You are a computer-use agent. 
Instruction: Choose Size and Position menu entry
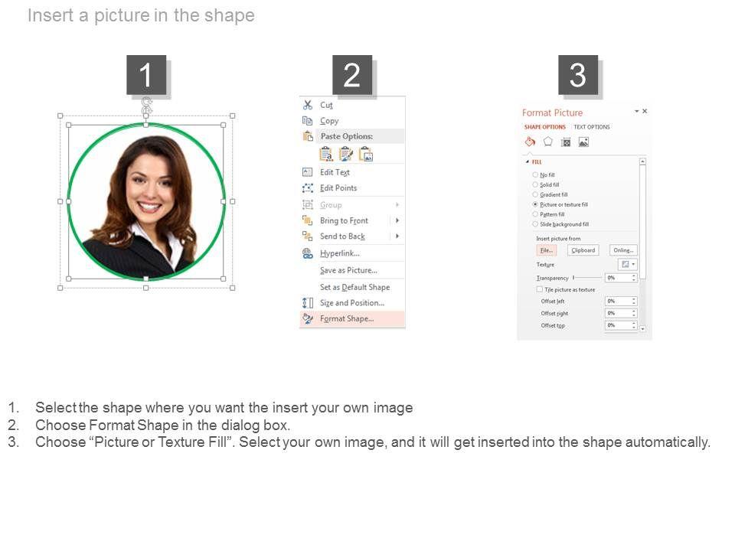352,303
